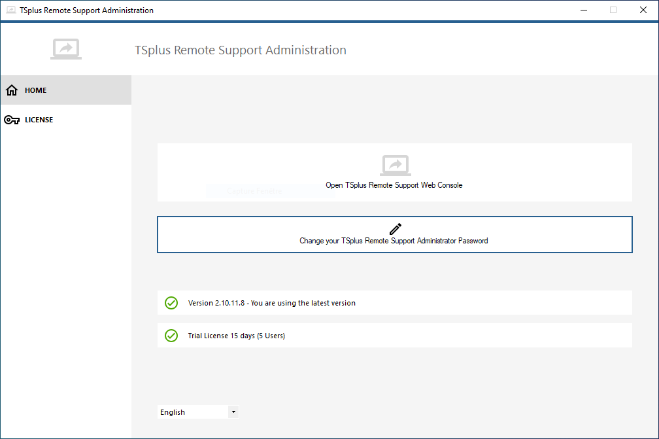Click the application icon in the title bar

pyautogui.click(x=10, y=10)
